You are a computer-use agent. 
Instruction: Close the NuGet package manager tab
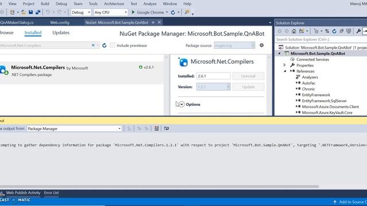coord(159,22)
